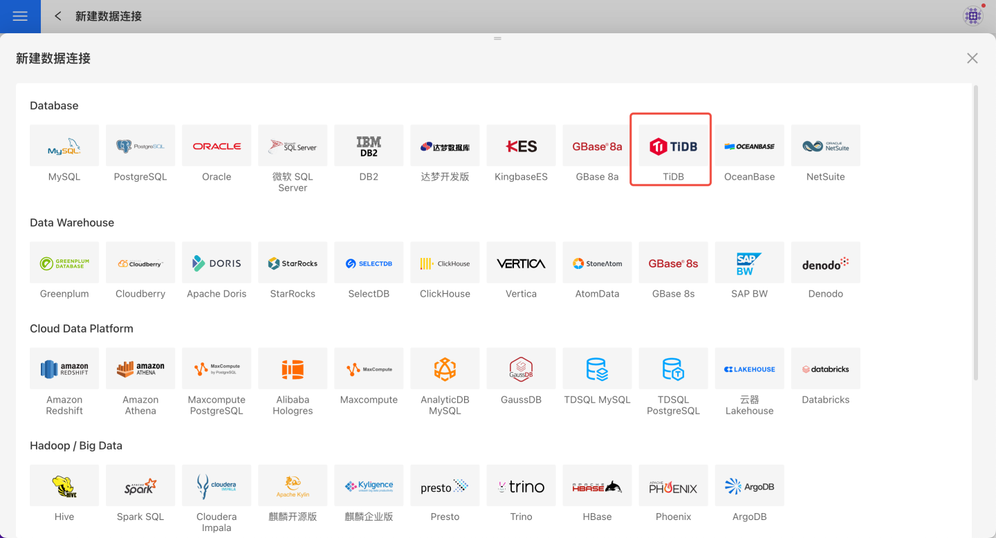Choose ClickHouse data warehouse icon
This screenshot has width=996, height=538.
pyautogui.click(x=445, y=263)
